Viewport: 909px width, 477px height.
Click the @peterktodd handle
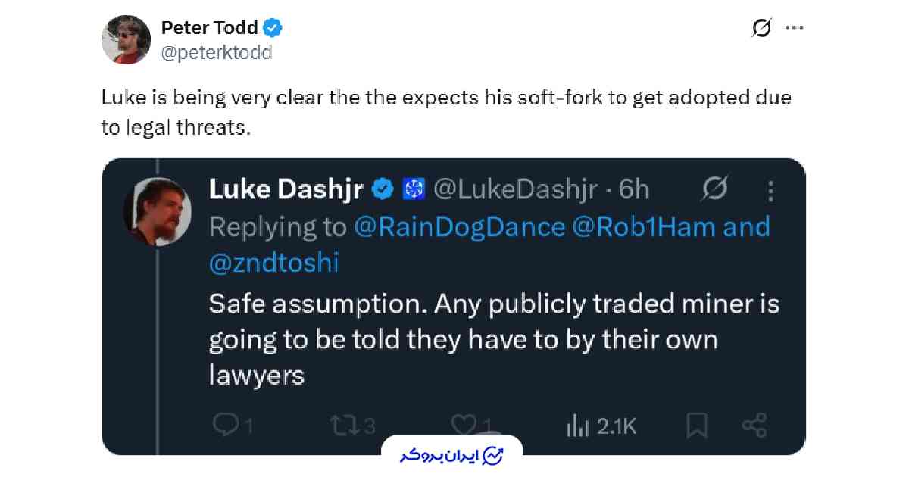point(216,52)
